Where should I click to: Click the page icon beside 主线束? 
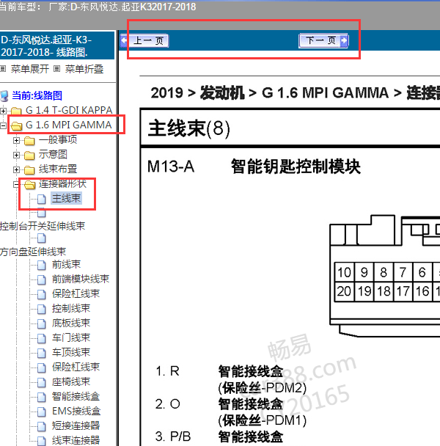pyautogui.click(x=42, y=199)
